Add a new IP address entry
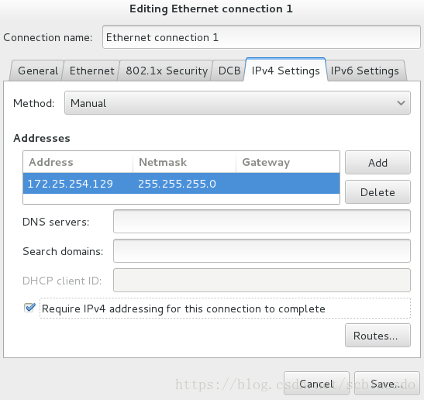This screenshot has height=400, width=424. pos(377,163)
